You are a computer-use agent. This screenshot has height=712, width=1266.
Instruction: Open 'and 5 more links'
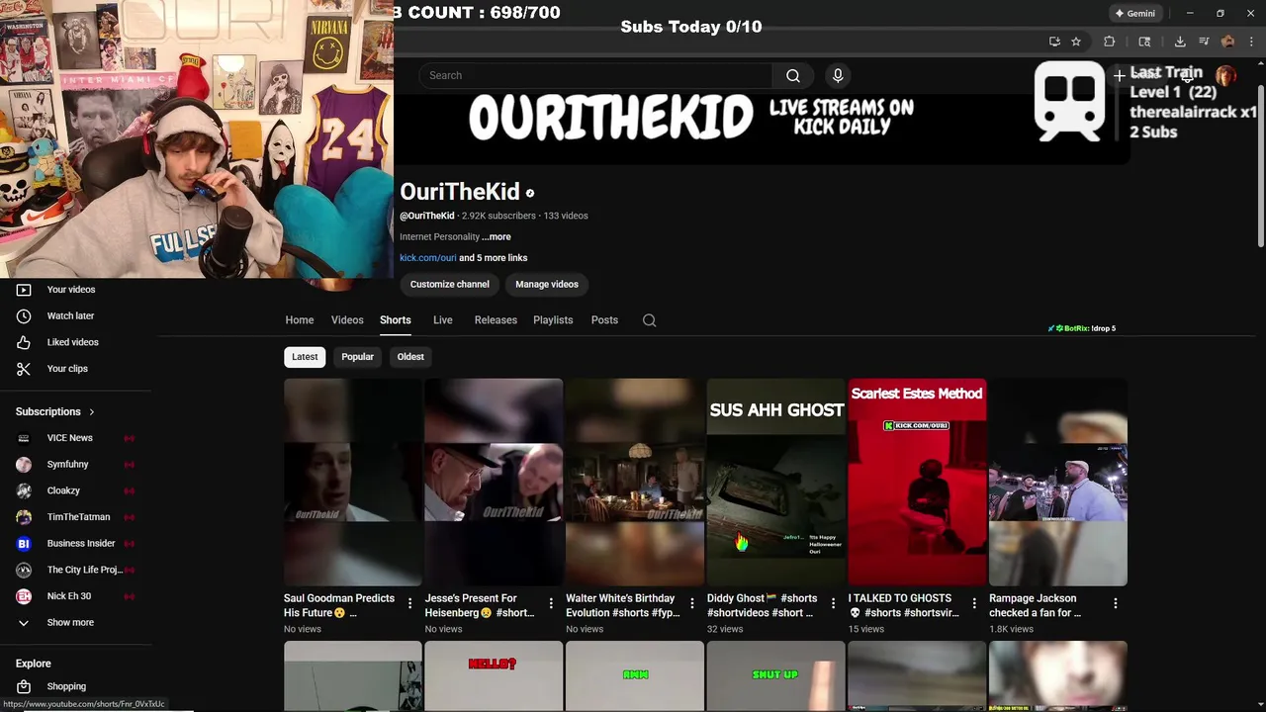pos(494,258)
